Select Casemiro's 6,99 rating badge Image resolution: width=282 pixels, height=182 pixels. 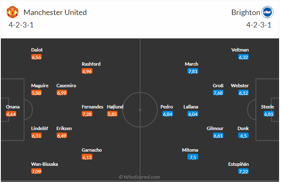pyautogui.click(x=62, y=93)
